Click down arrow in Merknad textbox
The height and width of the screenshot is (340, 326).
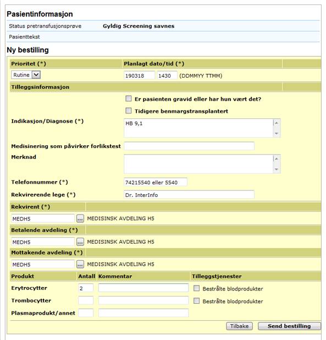pyautogui.click(x=277, y=169)
